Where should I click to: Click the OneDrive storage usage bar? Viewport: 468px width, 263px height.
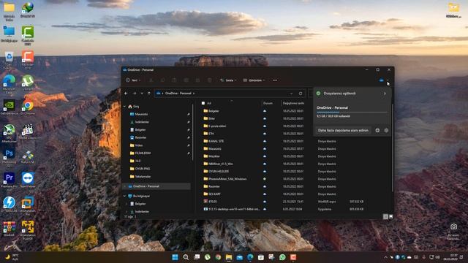[x=352, y=113]
